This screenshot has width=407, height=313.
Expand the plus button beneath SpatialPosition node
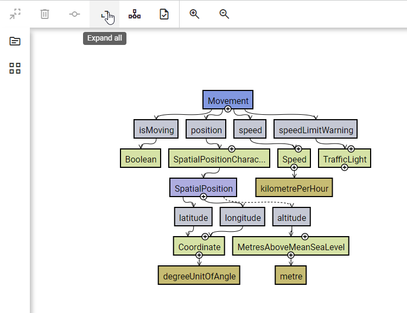(x=203, y=197)
